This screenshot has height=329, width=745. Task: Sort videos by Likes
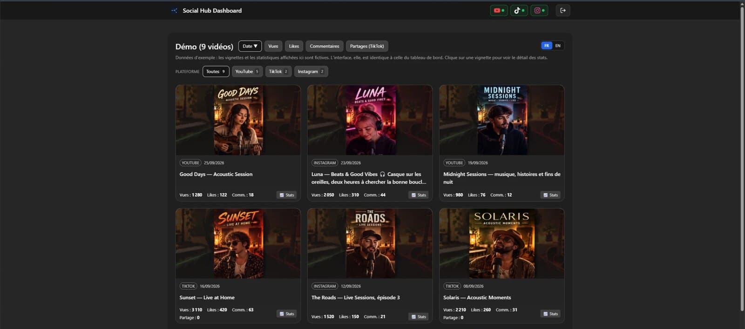tap(294, 46)
